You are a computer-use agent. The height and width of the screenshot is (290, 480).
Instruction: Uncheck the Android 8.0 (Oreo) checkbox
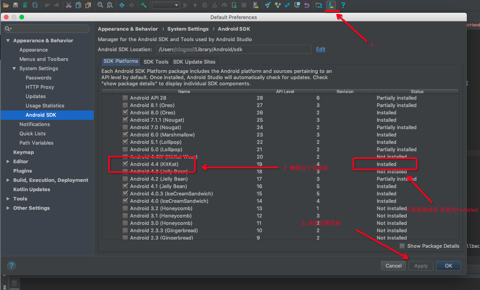(125, 112)
